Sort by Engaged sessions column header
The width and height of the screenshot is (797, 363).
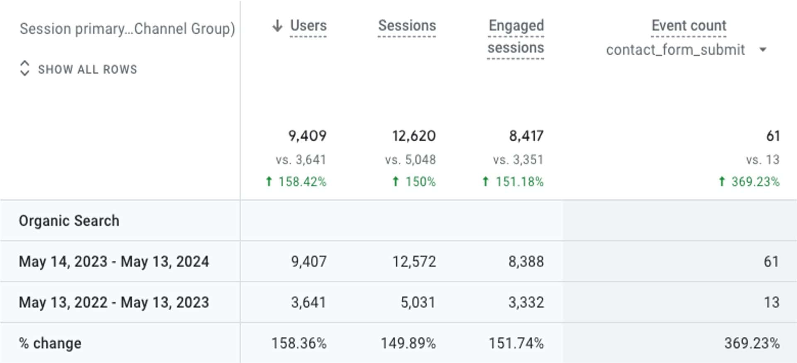516,37
